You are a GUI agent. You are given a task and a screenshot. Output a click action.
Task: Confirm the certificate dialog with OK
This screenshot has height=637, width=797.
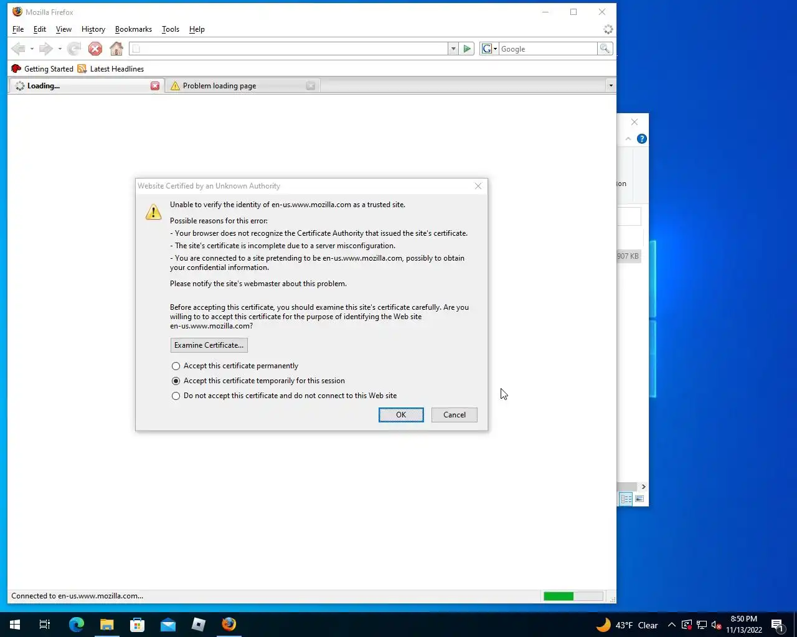[401, 415]
